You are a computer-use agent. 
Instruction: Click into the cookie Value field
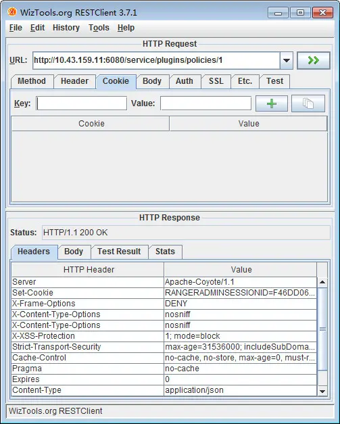tap(205, 103)
